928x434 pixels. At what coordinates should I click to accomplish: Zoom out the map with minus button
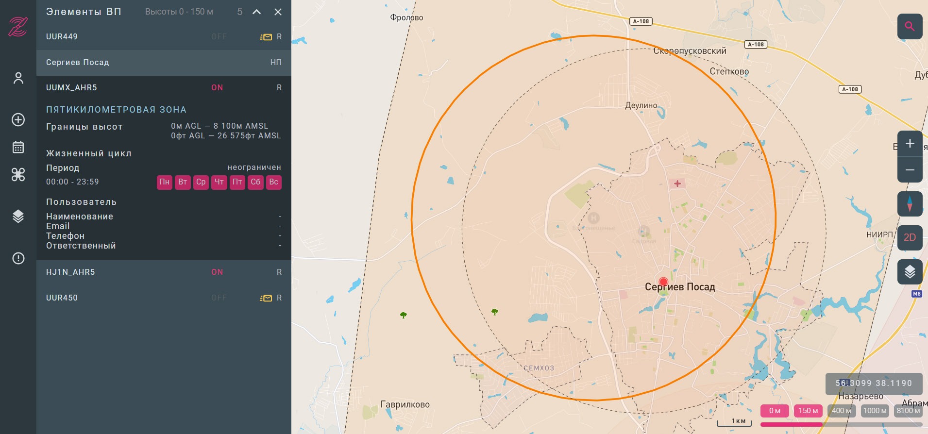point(910,170)
